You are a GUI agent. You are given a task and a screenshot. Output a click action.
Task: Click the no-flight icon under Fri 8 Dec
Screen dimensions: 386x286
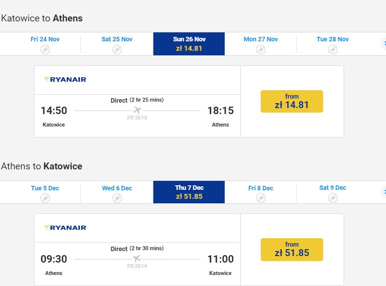click(x=261, y=198)
